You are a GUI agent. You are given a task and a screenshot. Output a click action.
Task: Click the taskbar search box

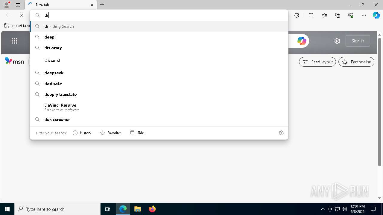(57, 209)
